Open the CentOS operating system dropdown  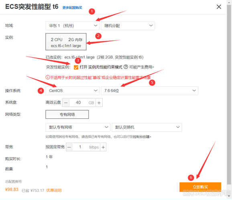pyautogui.click(x=72, y=91)
